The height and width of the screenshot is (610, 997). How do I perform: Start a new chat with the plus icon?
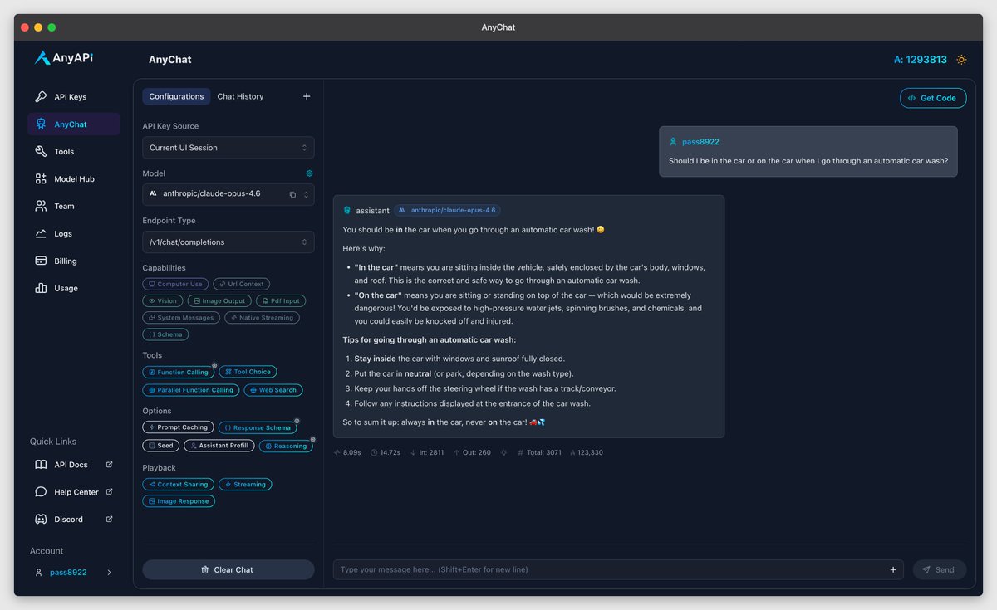307,96
